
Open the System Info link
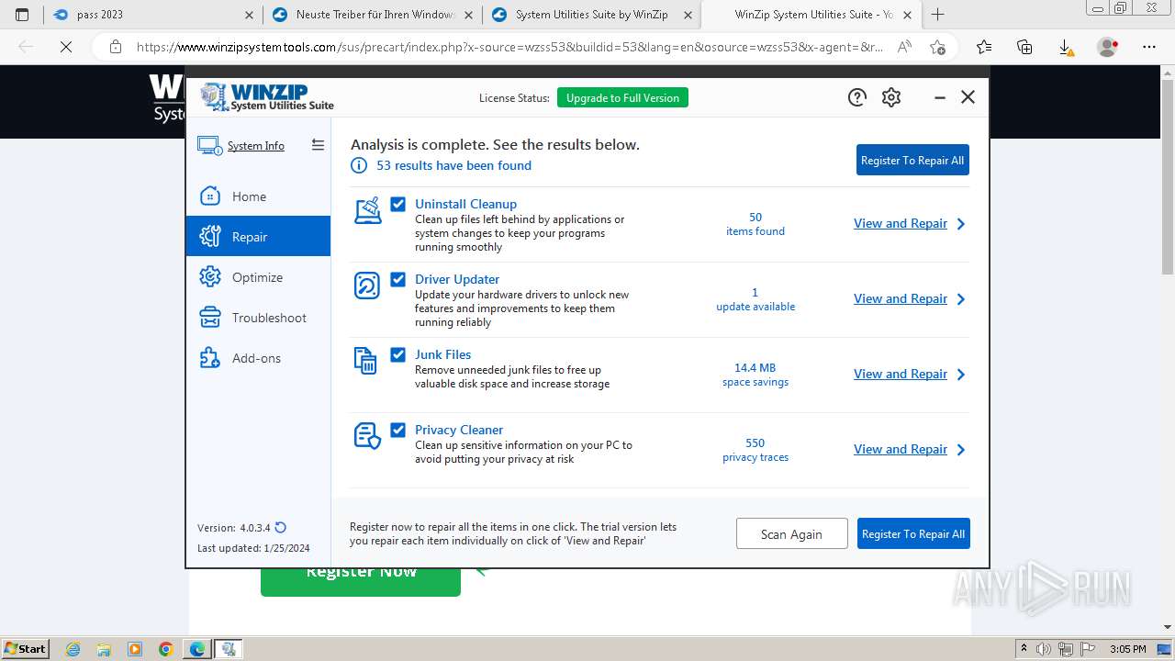[x=256, y=146]
